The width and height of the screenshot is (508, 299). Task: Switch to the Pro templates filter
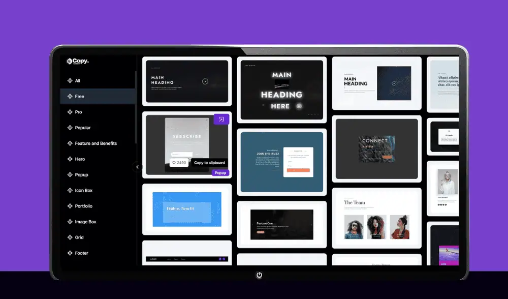point(78,112)
